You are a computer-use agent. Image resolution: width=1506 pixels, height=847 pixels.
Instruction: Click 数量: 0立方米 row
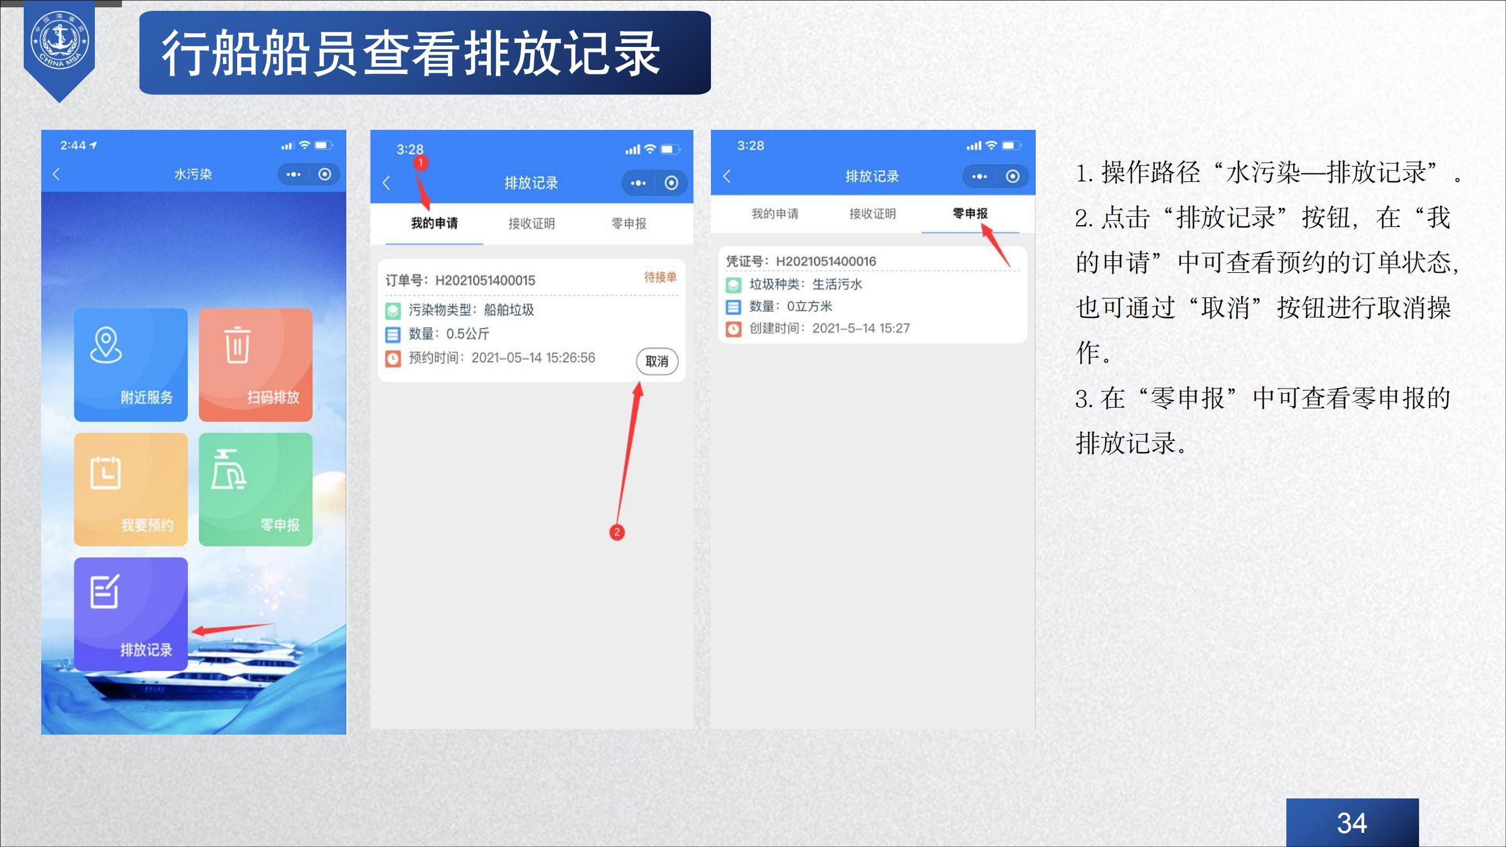tap(779, 306)
